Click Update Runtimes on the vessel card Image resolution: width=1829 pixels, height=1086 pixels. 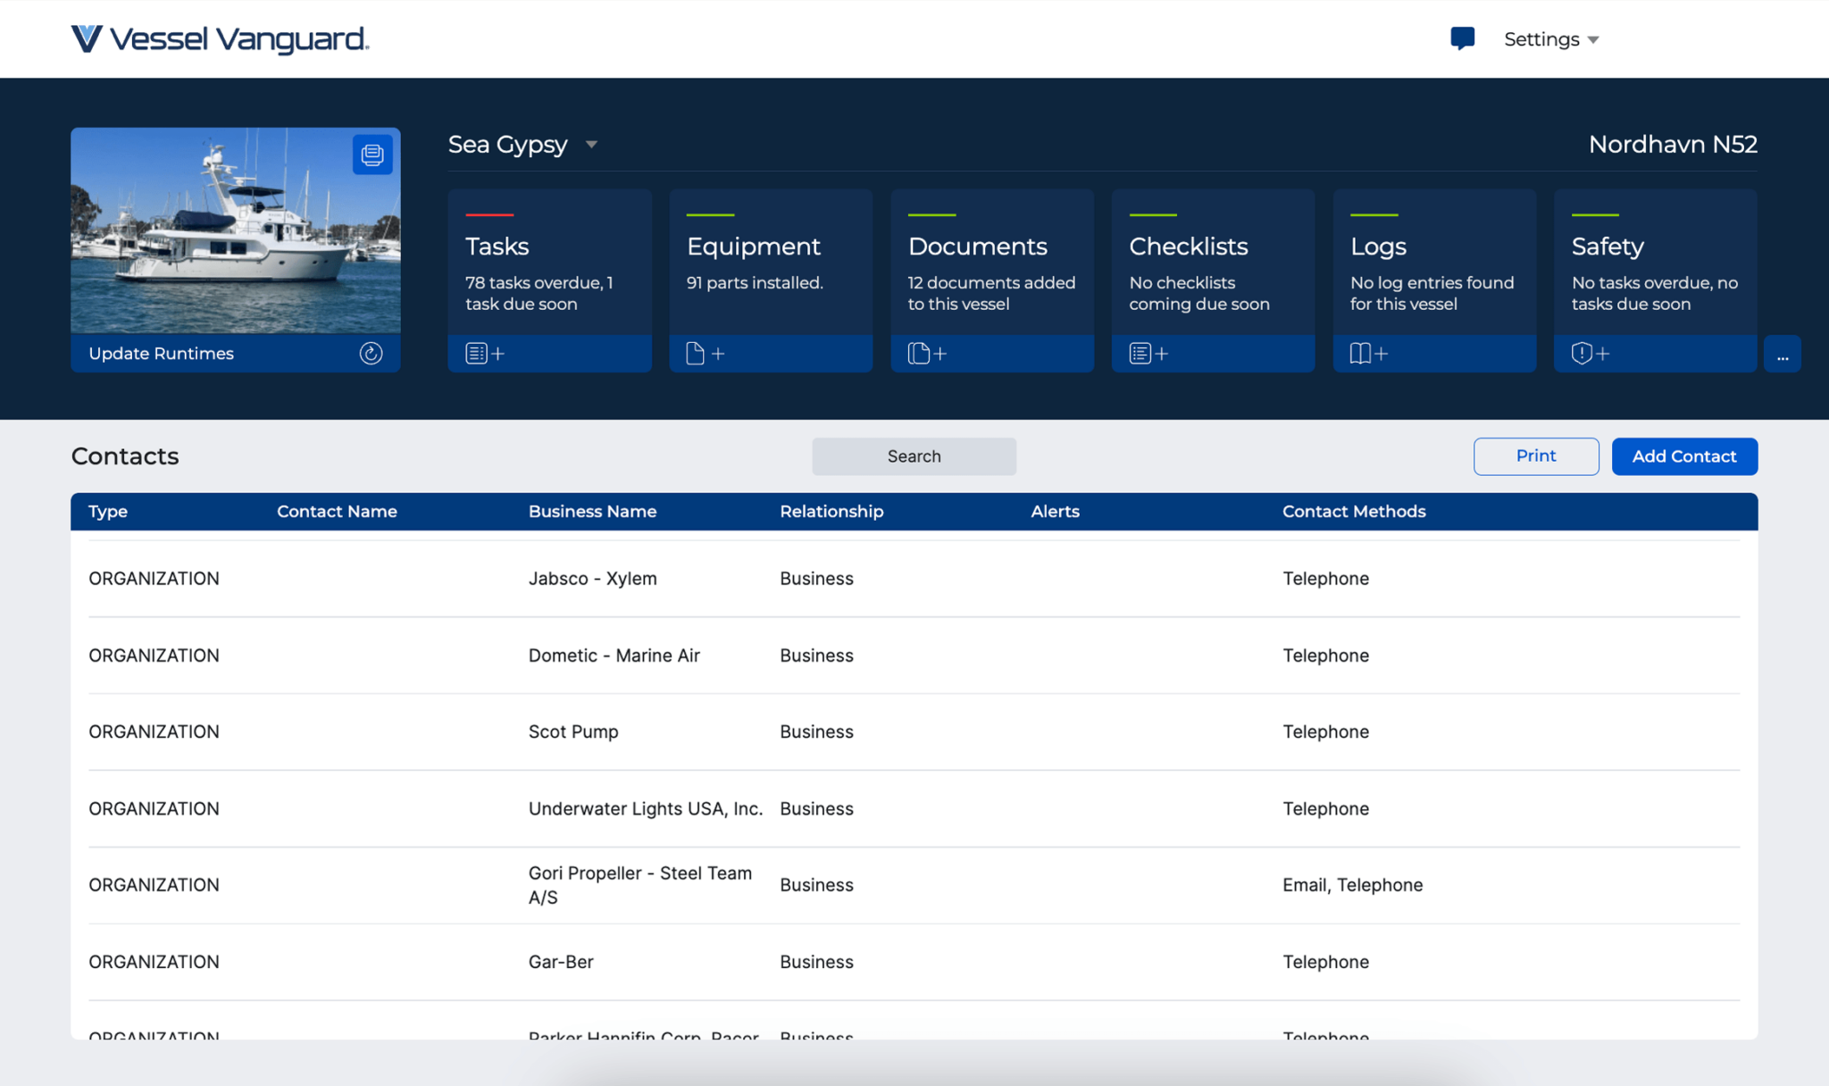(160, 353)
